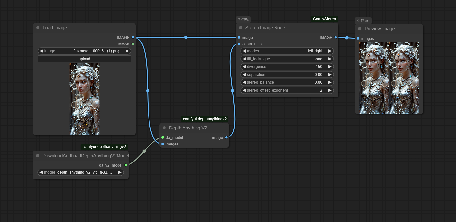The image size is (456, 222).
Task: Click the da_model input port
Action: 163,138
